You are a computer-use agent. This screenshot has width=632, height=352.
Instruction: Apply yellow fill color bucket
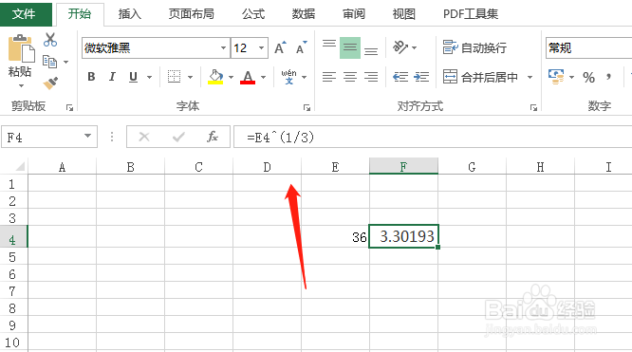[215, 77]
